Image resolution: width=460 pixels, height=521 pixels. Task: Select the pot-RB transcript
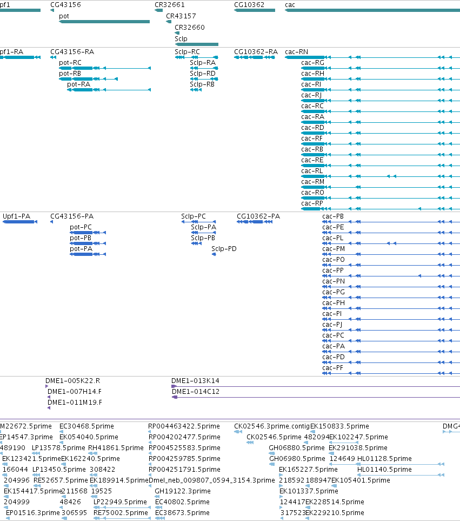tap(88, 79)
